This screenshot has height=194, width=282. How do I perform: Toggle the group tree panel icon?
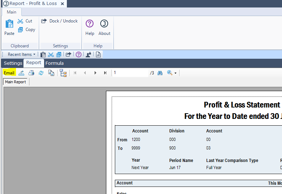point(63,73)
